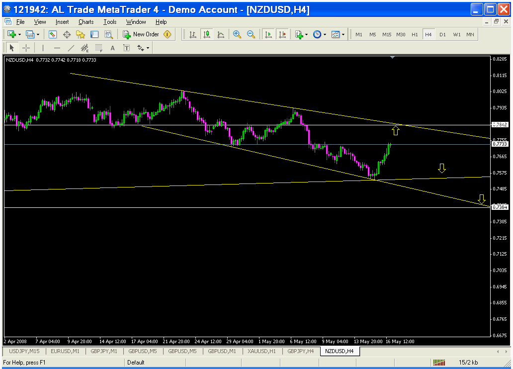Select the Crosshair cursor tool
The height and width of the screenshot is (369, 513).
(x=26, y=48)
